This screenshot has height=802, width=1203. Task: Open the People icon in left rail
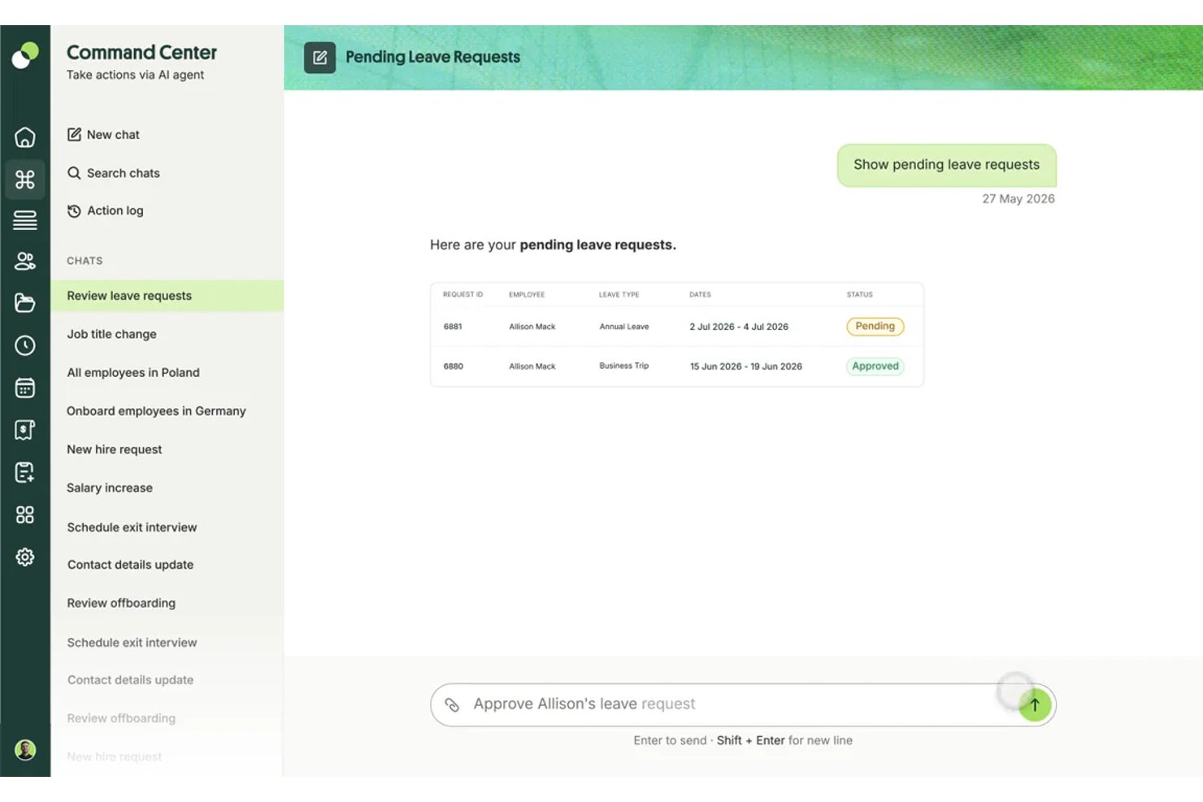pyautogui.click(x=25, y=261)
